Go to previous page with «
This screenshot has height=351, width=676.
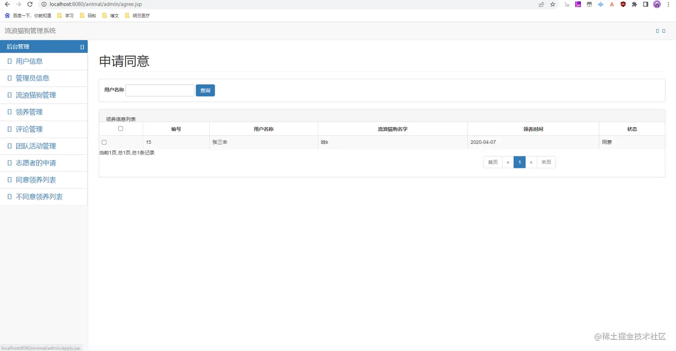pyautogui.click(x=508, y=162)
